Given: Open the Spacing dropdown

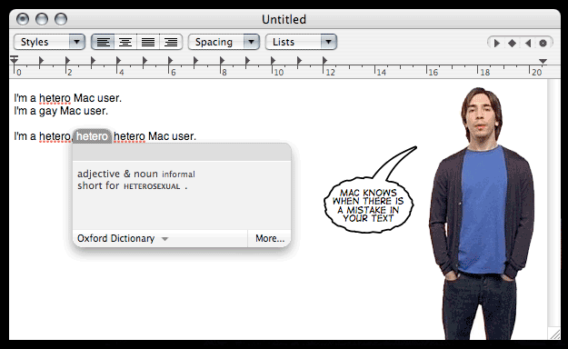Looking at the screenshot, I should (224, 42).
